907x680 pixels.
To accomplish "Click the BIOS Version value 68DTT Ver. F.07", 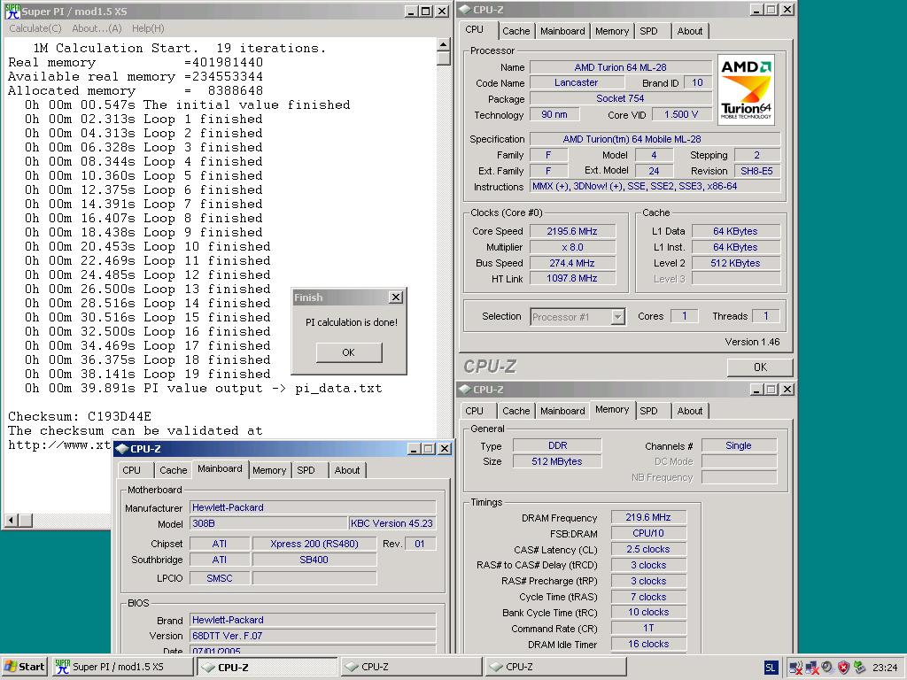I will [313, 636].
